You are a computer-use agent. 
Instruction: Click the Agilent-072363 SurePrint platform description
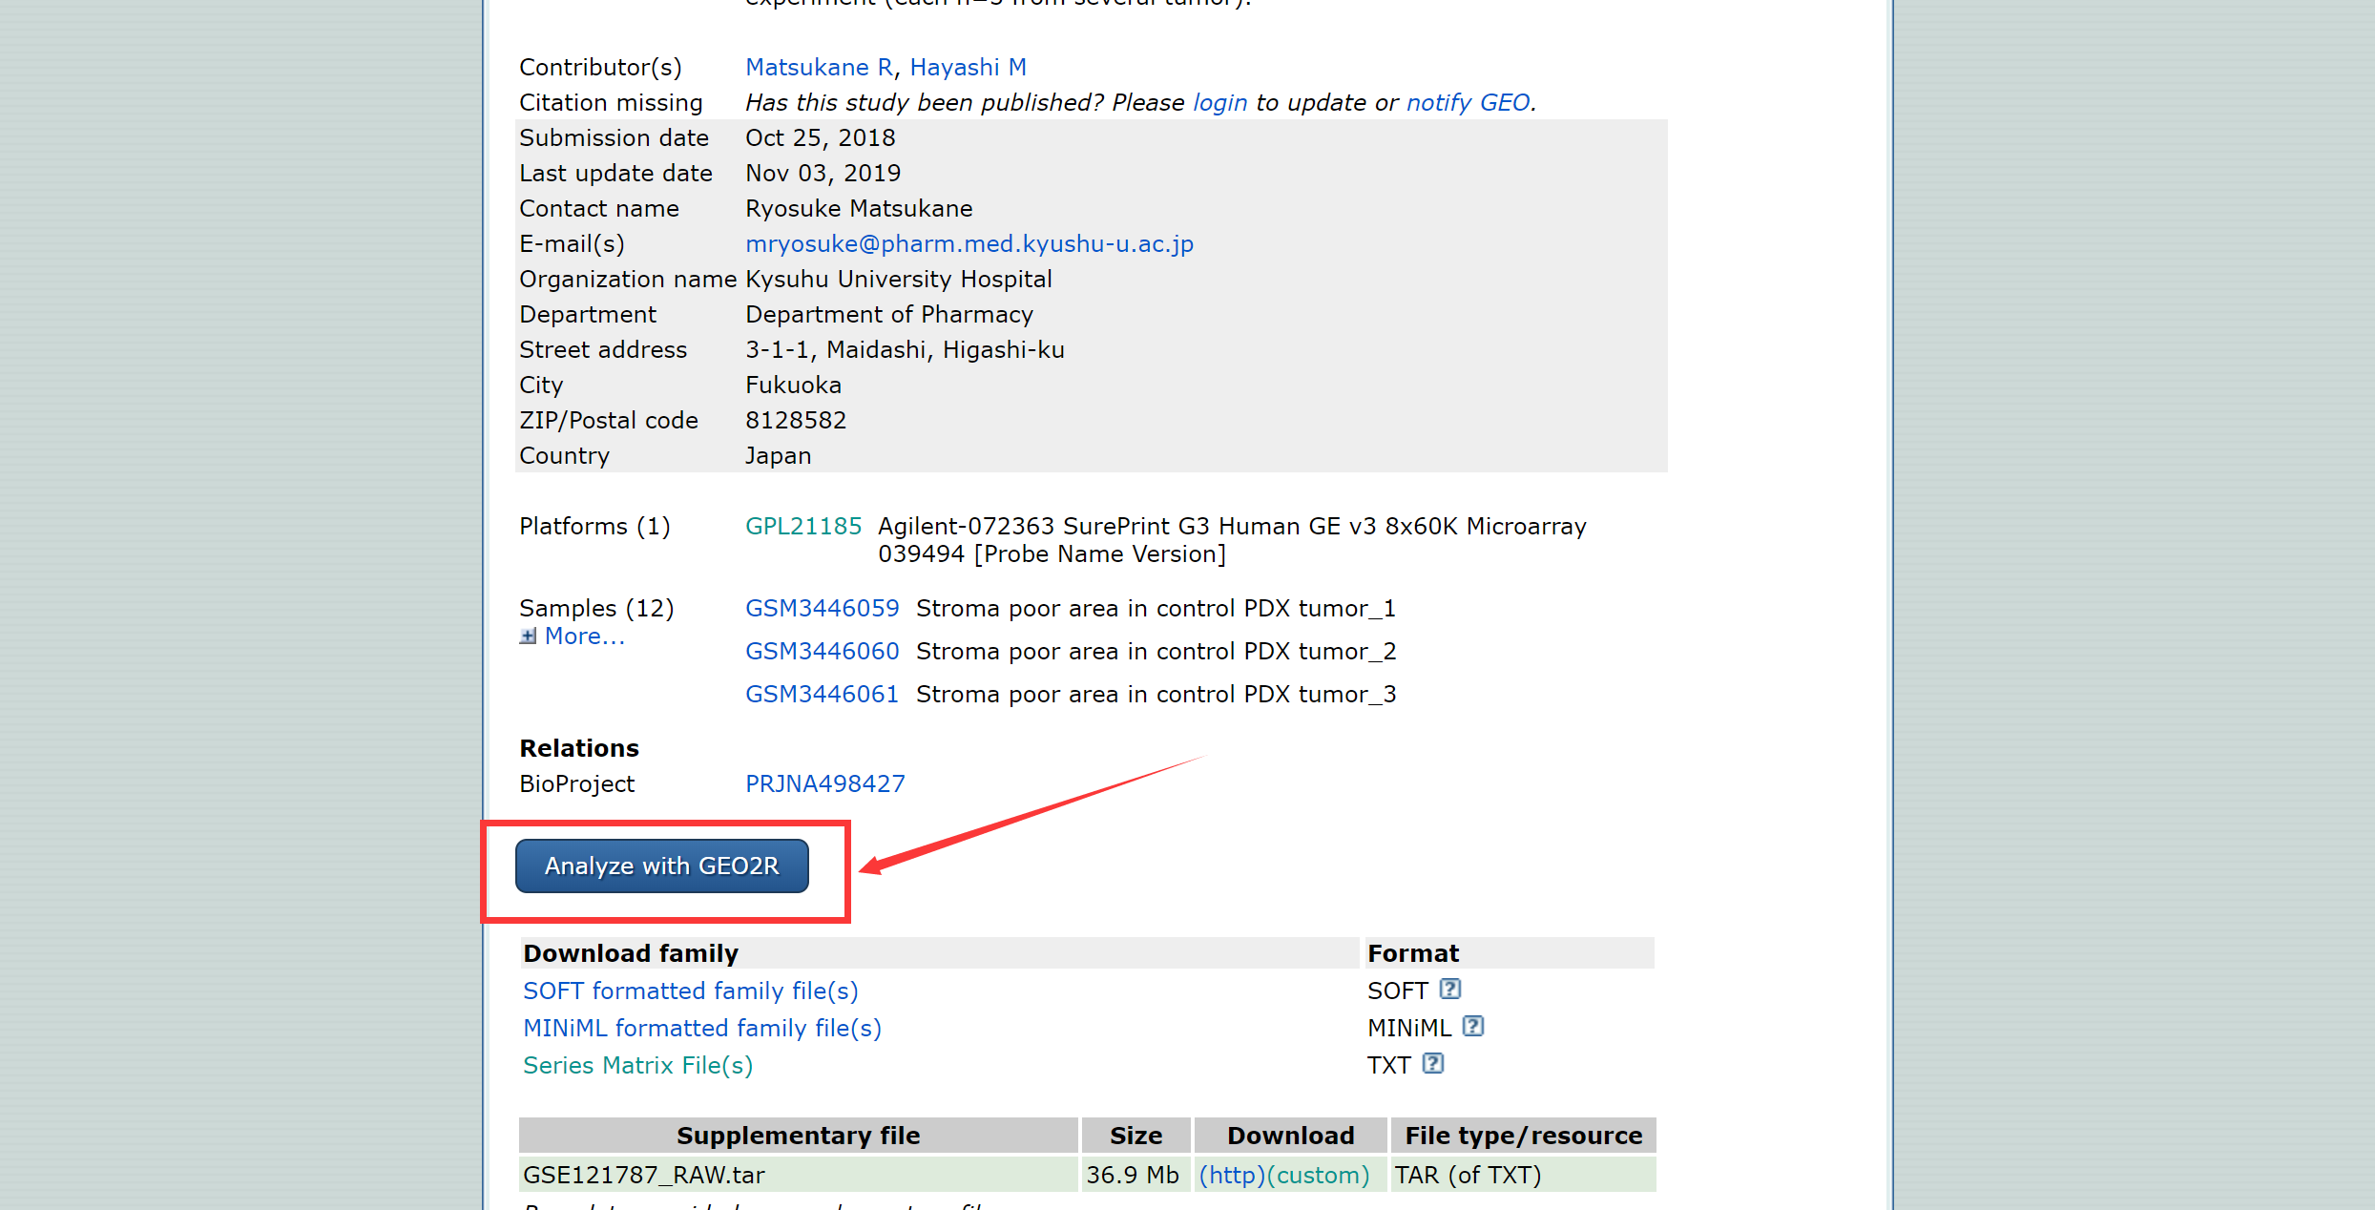pos(1232,540)
